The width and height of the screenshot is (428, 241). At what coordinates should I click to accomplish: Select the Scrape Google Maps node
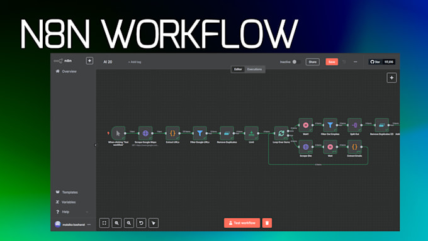145,133
